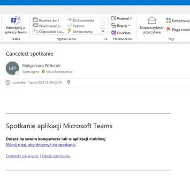This screenshot has width=190, height=177.
Task: Select Odpowiedz i us... quick step
Action: pyautogui.click(x=49, y=31)
